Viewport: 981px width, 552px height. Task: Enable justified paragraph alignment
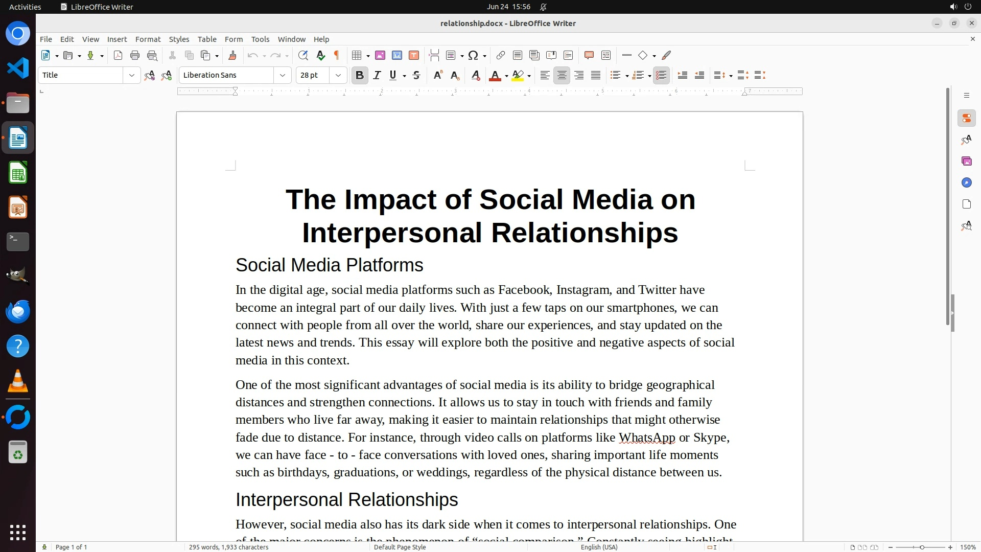(x=596, y=76)
